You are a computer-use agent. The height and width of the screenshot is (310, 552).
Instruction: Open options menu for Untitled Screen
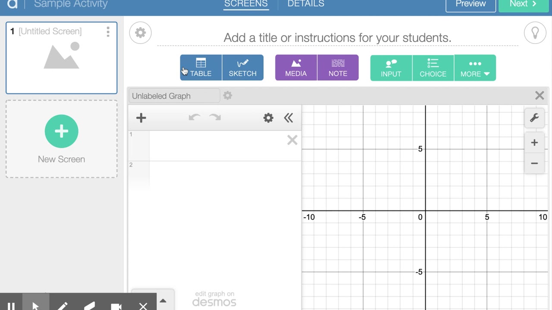click(108, 31)
